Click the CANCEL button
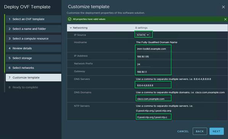This screenshot has height=139, width=228. (x=183, y=131)
